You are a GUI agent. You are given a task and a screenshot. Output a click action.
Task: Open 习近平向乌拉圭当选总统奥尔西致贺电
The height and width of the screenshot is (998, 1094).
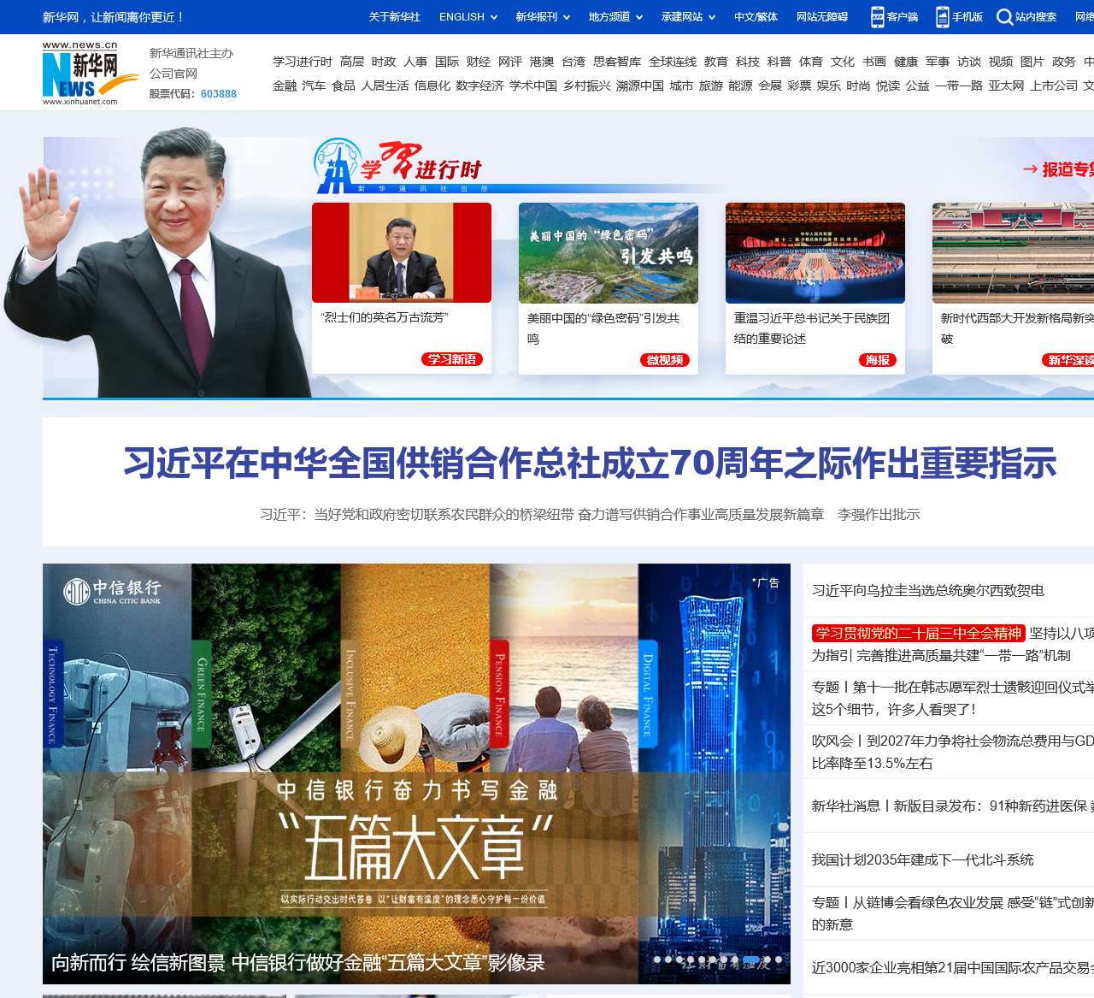click(928, 590)
